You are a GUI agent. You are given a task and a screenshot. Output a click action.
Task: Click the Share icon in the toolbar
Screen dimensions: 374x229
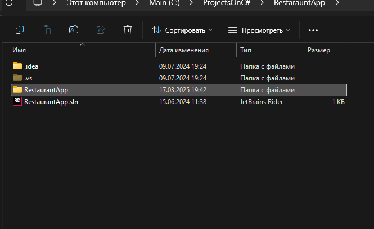[101, 29]
